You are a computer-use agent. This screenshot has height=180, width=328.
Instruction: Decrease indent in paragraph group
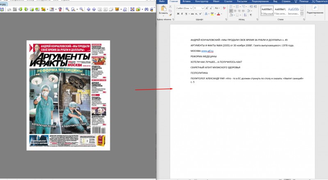click(x=251, y=7)
